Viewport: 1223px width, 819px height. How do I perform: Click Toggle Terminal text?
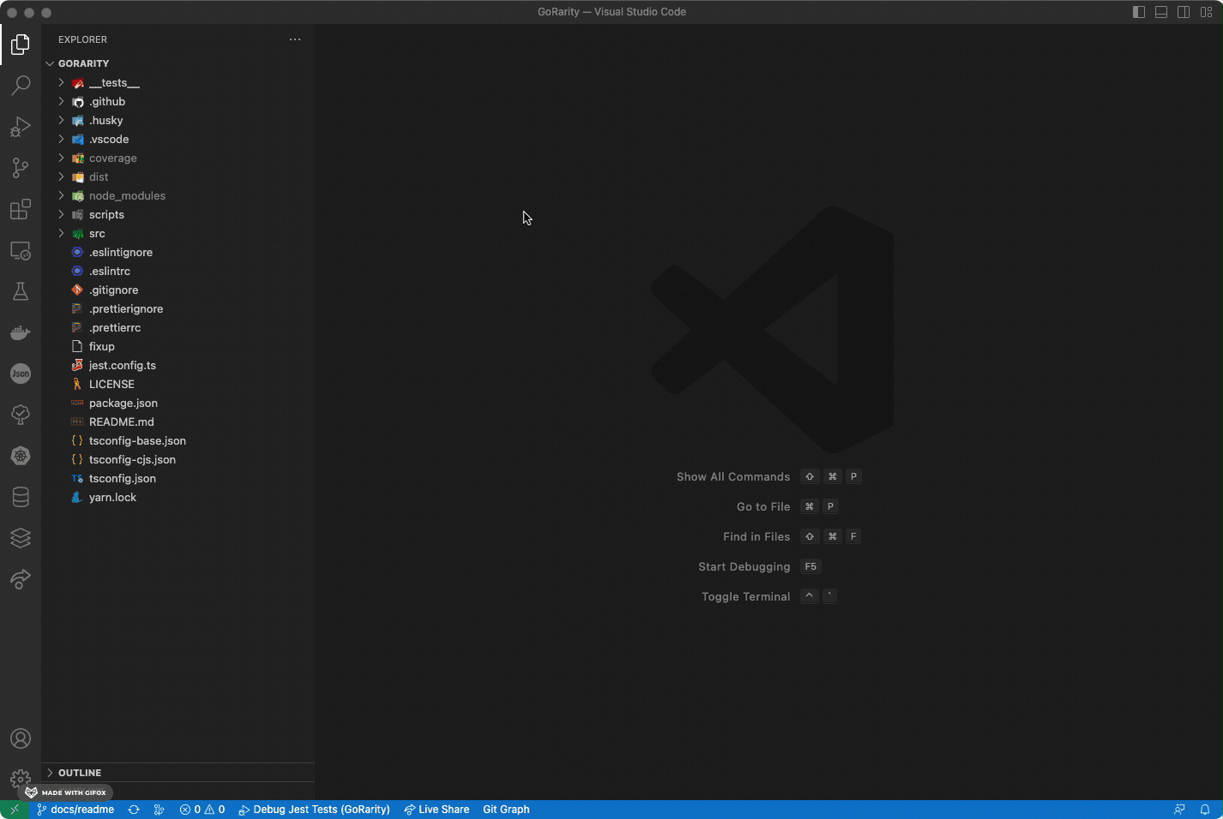746,597
